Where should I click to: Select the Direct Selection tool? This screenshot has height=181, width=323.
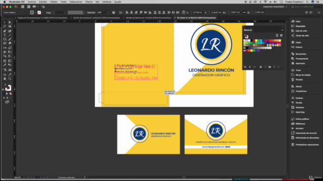[x=10, y=22]
